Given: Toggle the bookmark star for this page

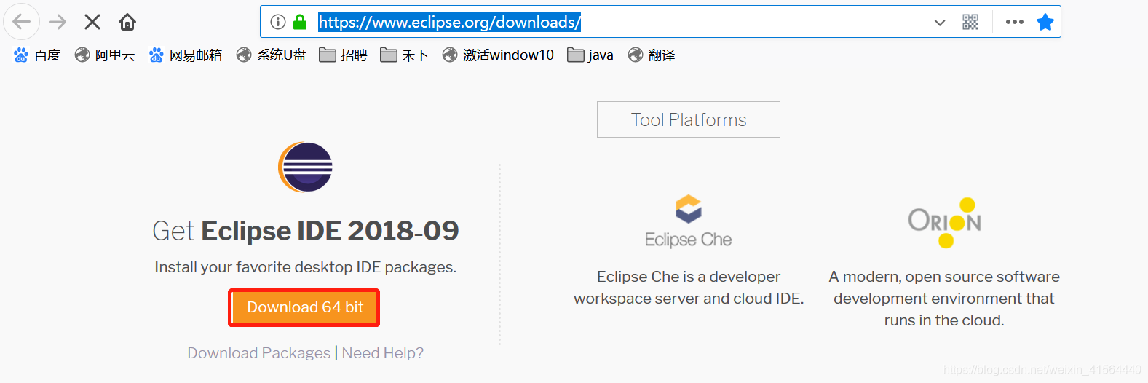Looking at the screenshot, I should pyautogui.click(x=1045, y=22).
